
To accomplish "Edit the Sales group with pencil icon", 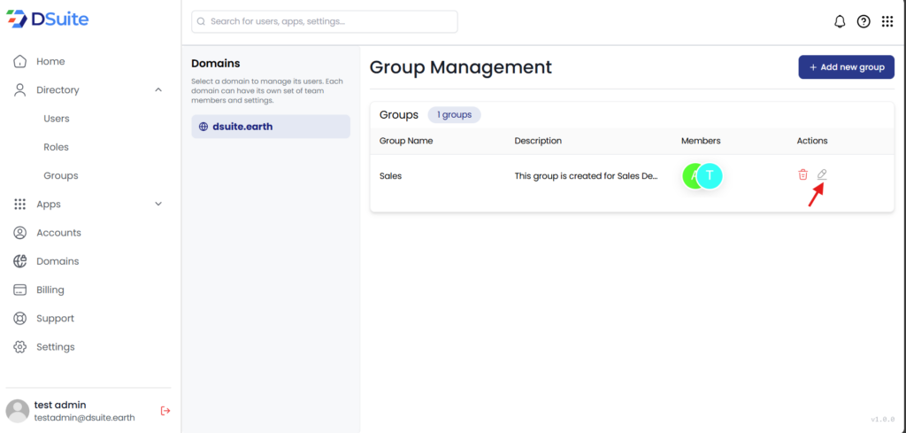I will coord(822,174).
